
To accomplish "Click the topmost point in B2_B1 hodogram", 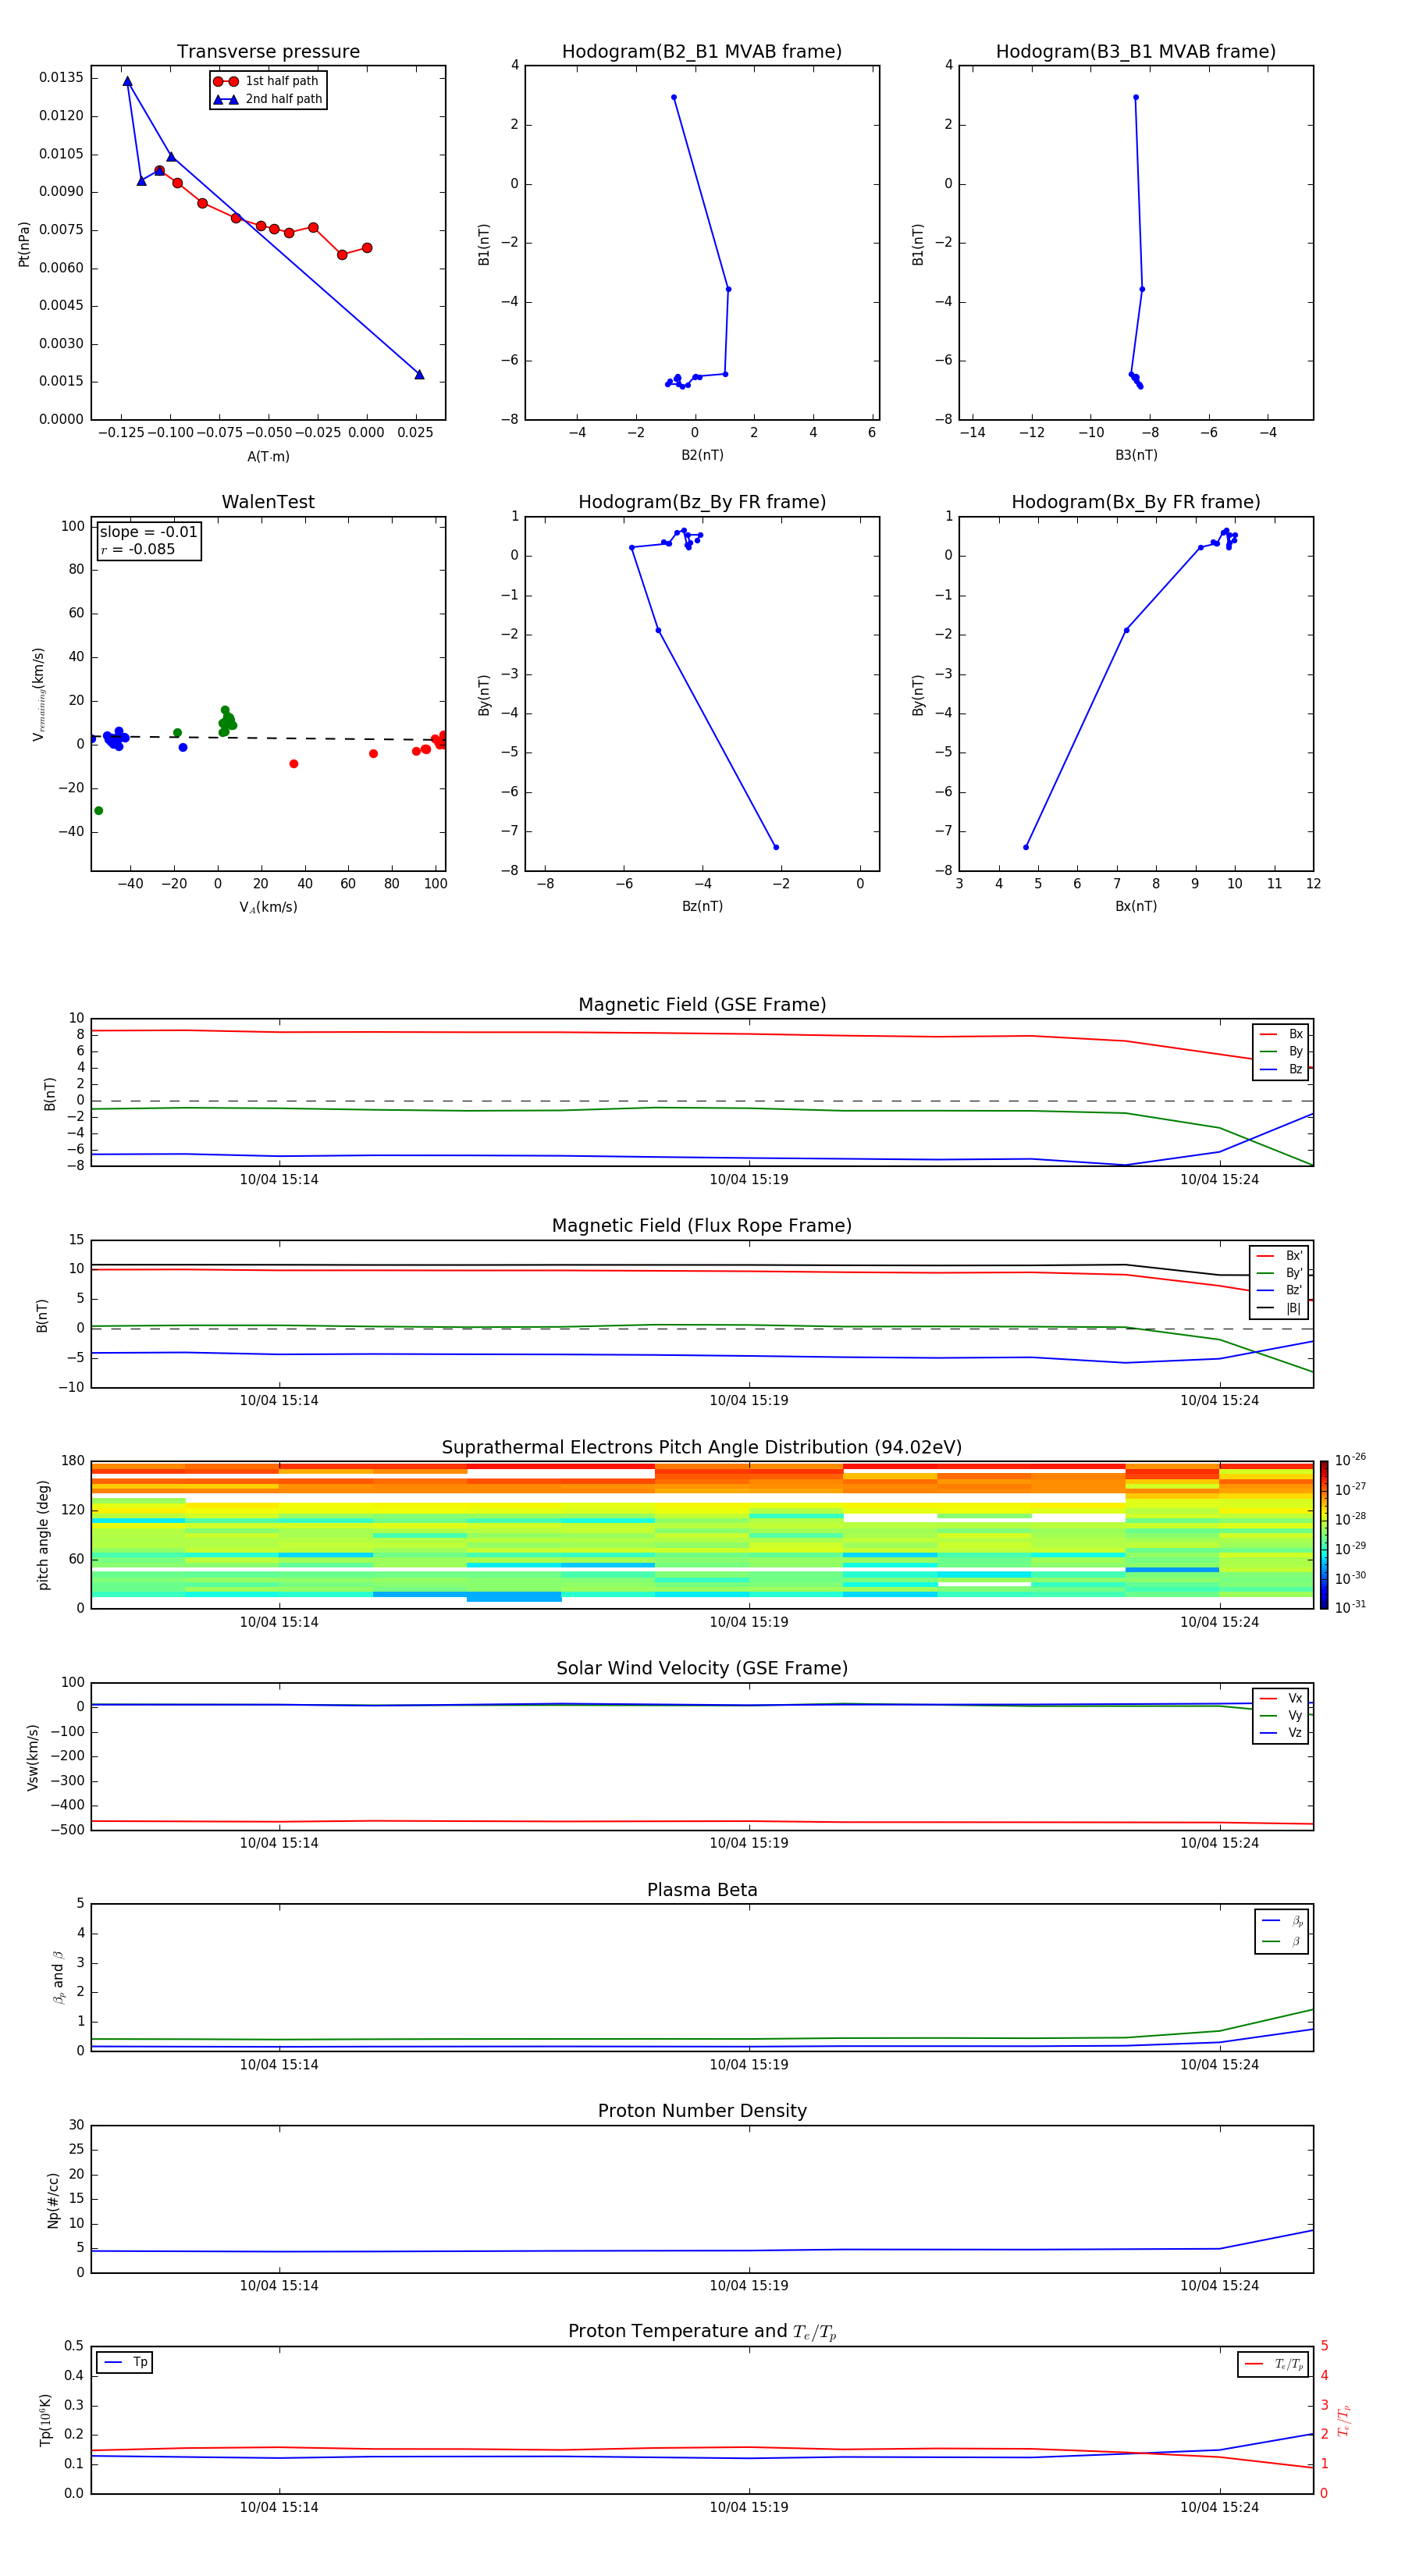I will 674,97.
